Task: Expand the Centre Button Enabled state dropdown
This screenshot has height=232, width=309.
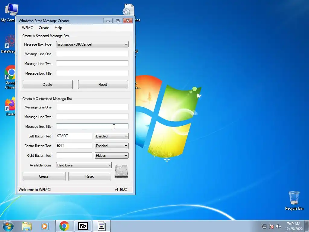Action: 112,146
